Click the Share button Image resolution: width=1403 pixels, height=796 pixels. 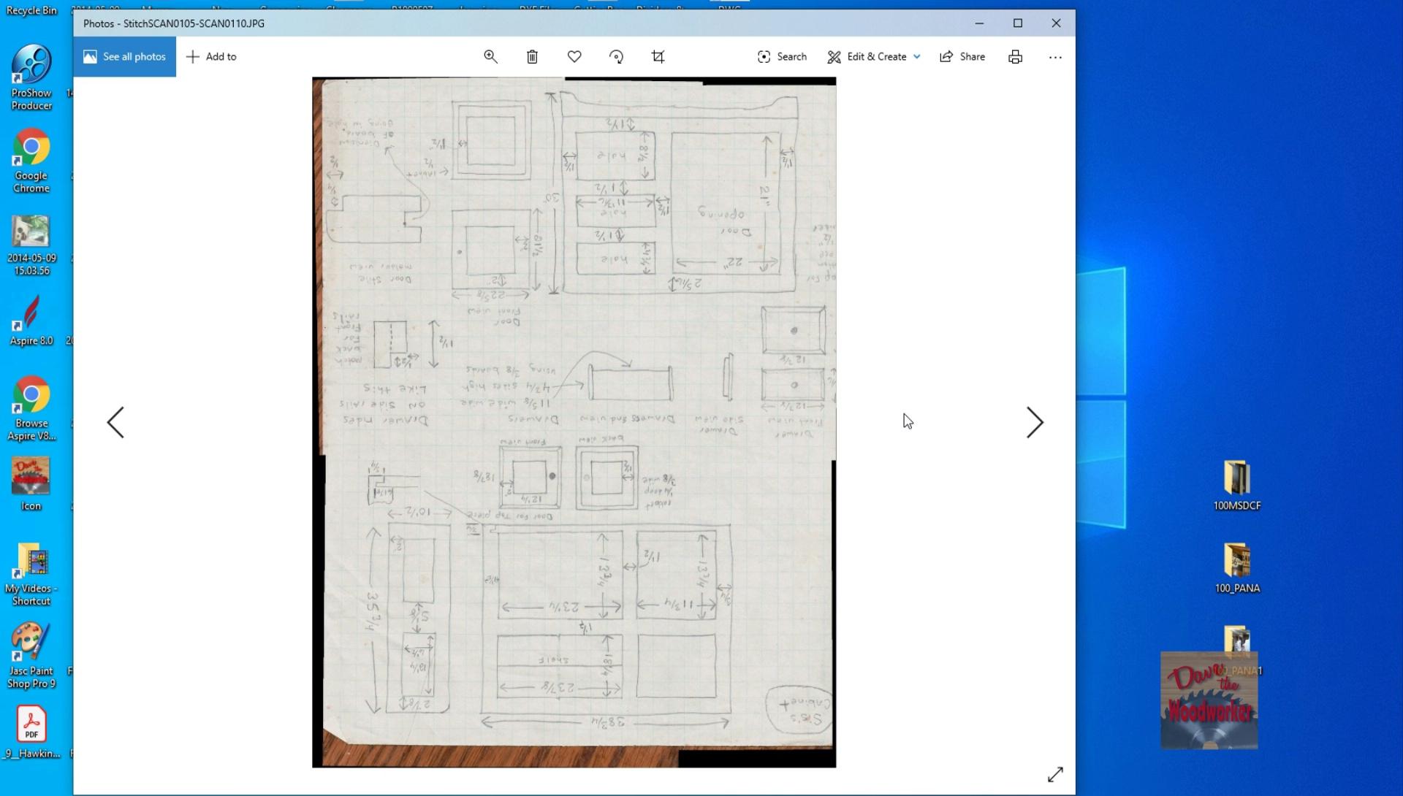962,57
